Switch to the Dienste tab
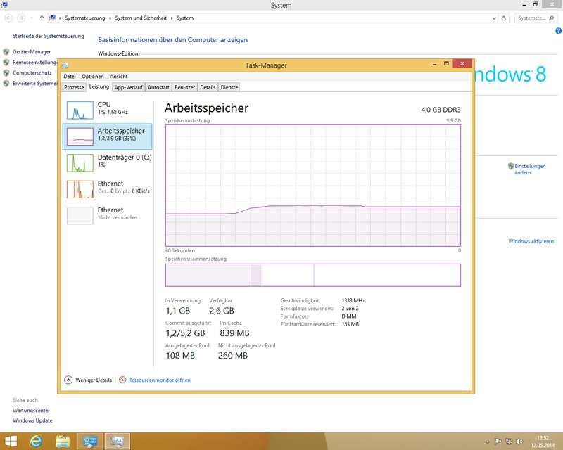The image size is (563, 450). tap(229, 87)
